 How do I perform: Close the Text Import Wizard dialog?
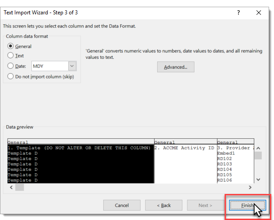tap(260, 13)
